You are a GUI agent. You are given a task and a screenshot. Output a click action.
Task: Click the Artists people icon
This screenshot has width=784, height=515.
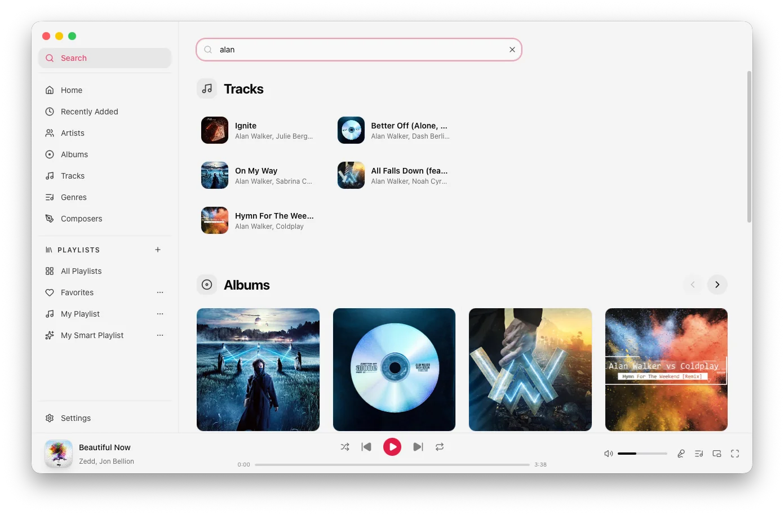coord(50,133)
